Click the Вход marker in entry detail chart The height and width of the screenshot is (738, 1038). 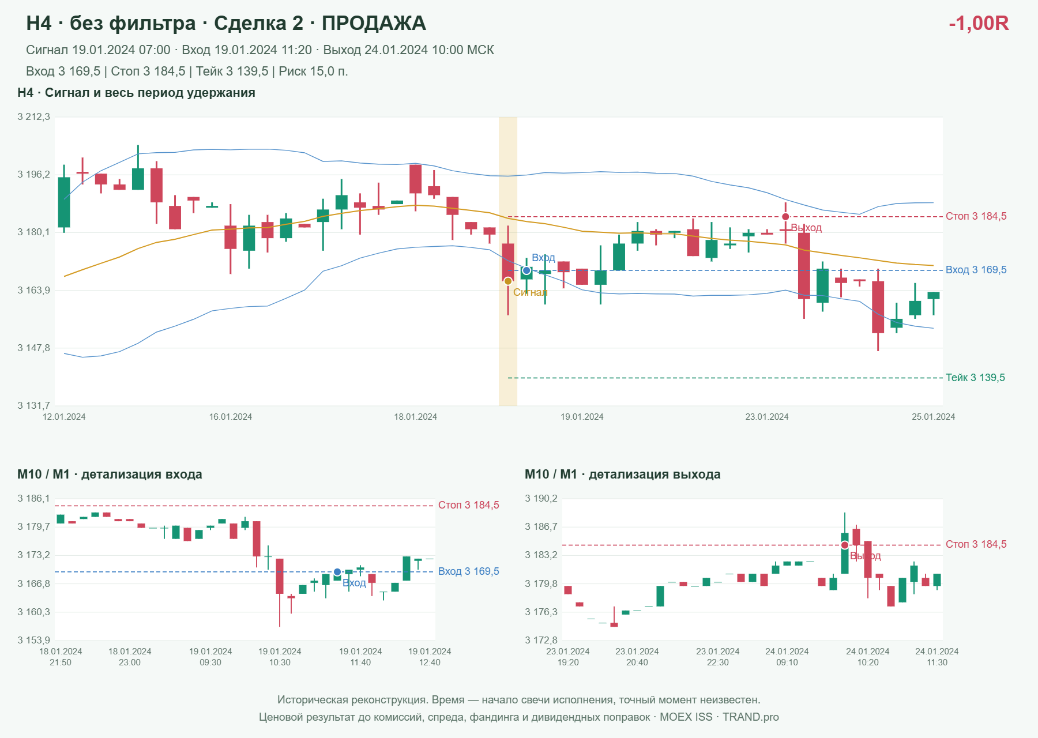337,572
